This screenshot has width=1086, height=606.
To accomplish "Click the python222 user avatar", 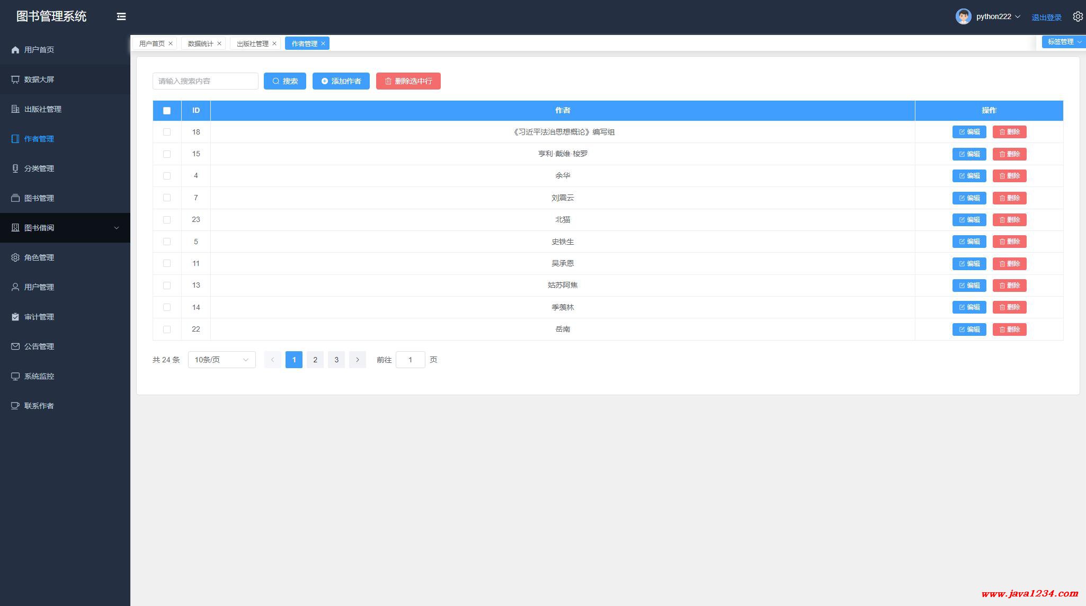I will pyautogui.click(x=963, y=16).
